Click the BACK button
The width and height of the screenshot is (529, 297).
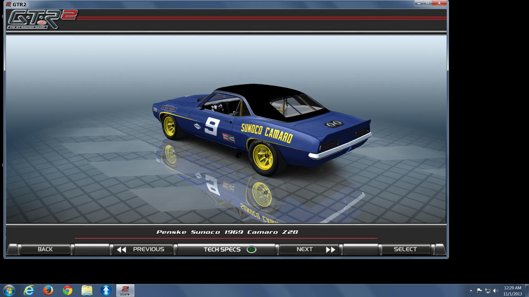[45, 249]
